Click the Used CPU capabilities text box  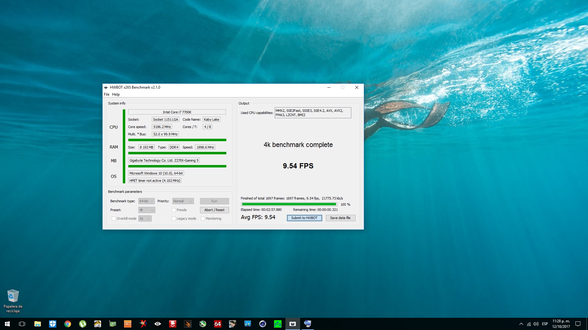pyautogui.click(x=313, y=113)
